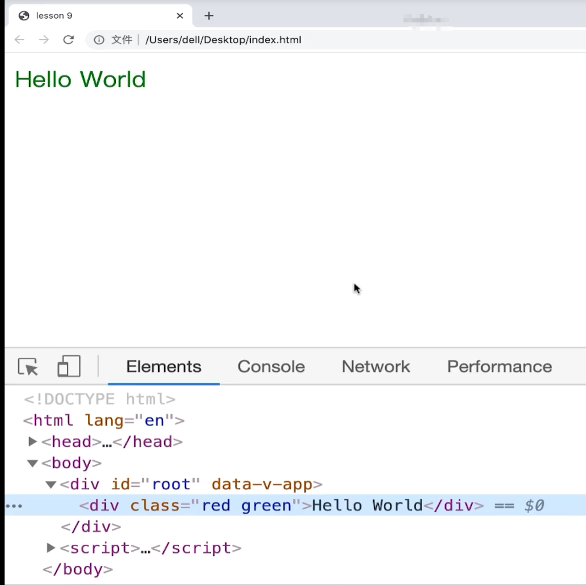Open the Network tab

(x=376, y=366)
